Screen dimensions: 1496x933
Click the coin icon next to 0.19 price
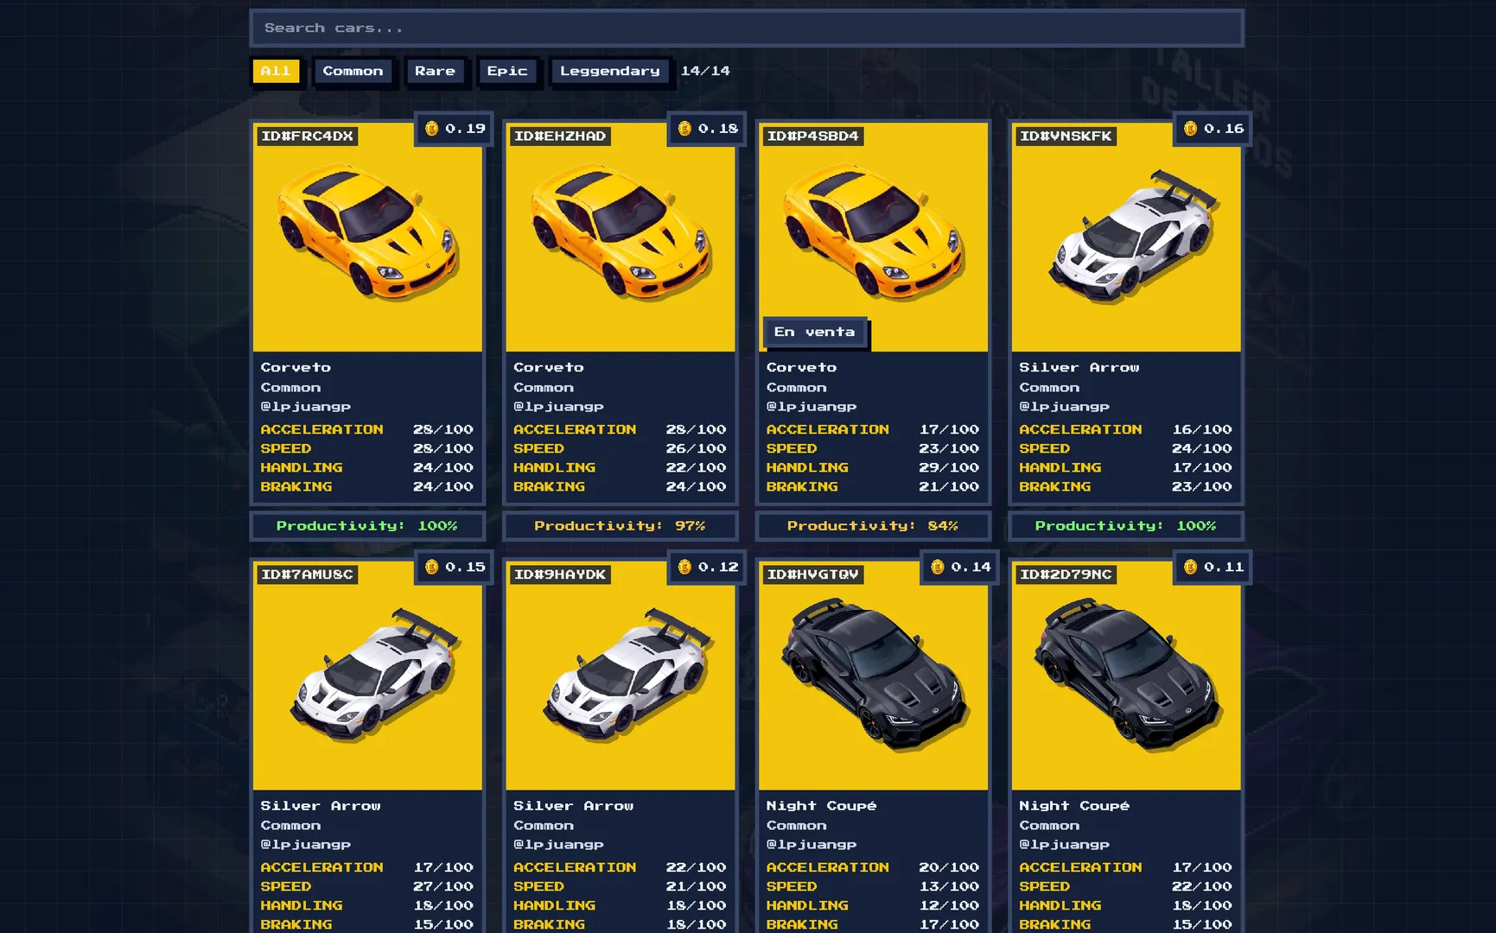[x=432, y=129]
